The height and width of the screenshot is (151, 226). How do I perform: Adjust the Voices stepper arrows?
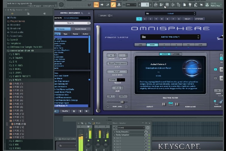(115, 55)
